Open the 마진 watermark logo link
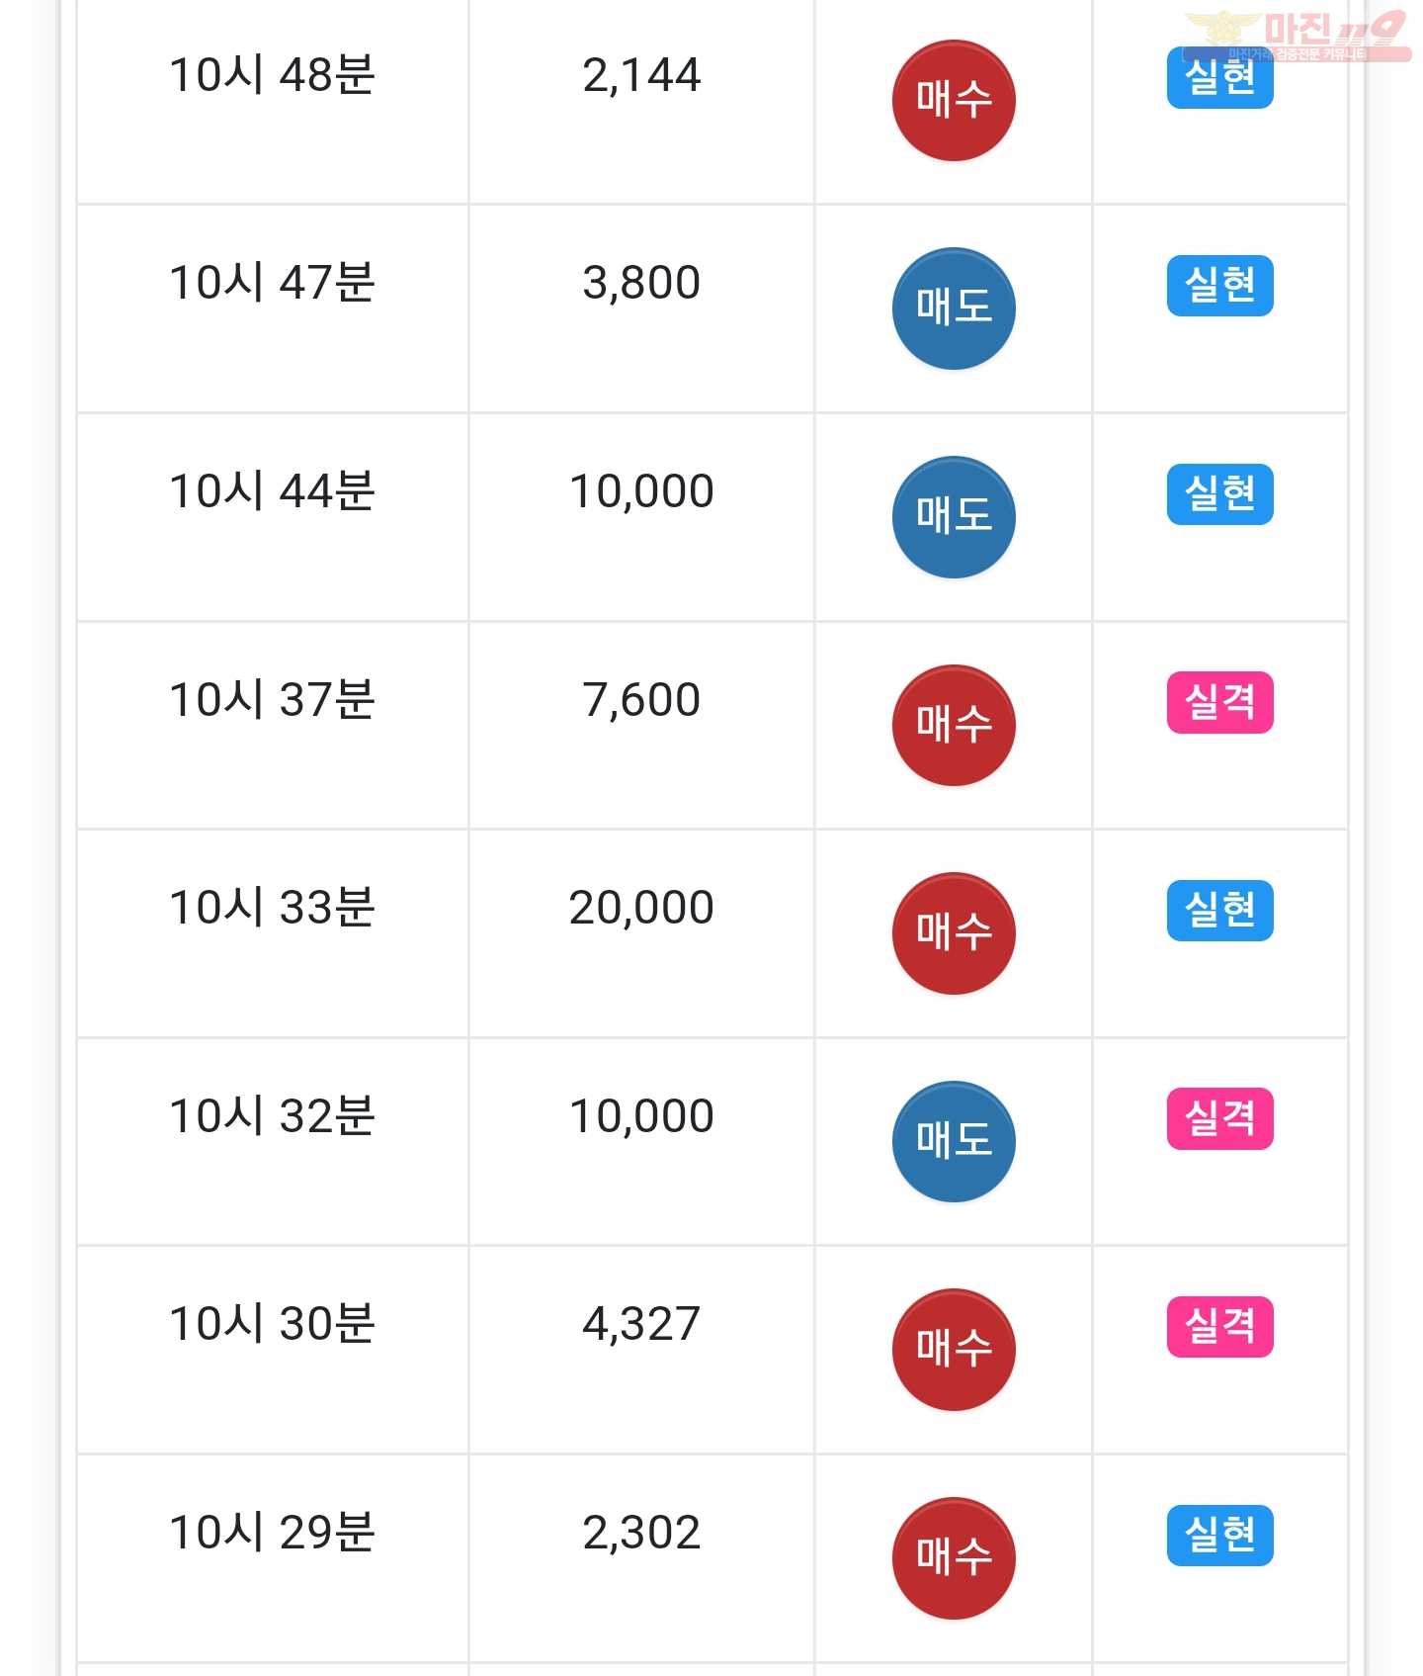Image resolution: width=1423 pixels, height=1676 pixels. tap(1297, 37)
